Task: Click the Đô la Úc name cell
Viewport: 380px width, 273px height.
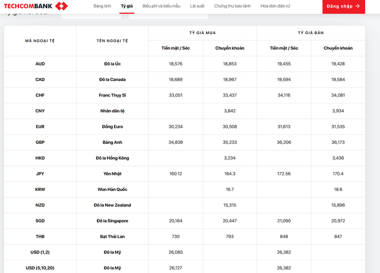Action: pyautogui.click(x=112, y=64)
